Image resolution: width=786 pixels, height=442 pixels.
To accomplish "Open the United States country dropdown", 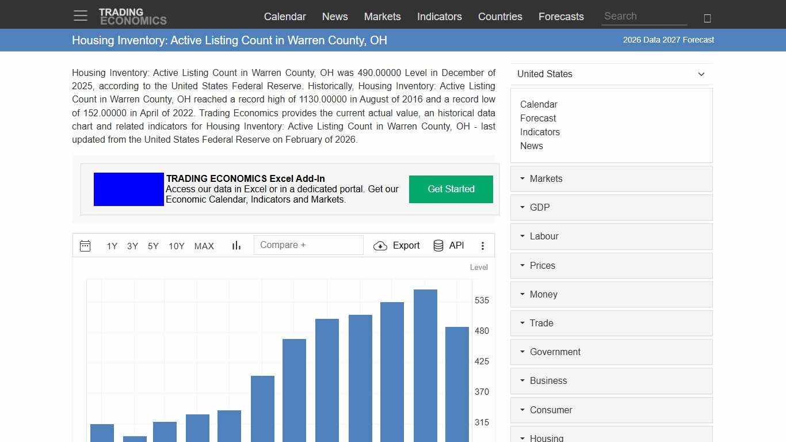I will tap(611, 74).
